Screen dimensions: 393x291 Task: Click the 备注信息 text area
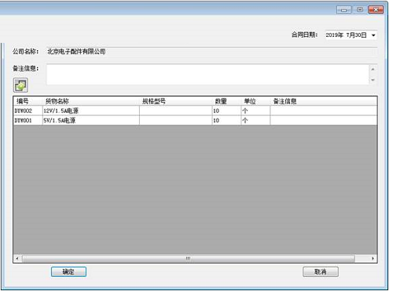click(208, 75)
